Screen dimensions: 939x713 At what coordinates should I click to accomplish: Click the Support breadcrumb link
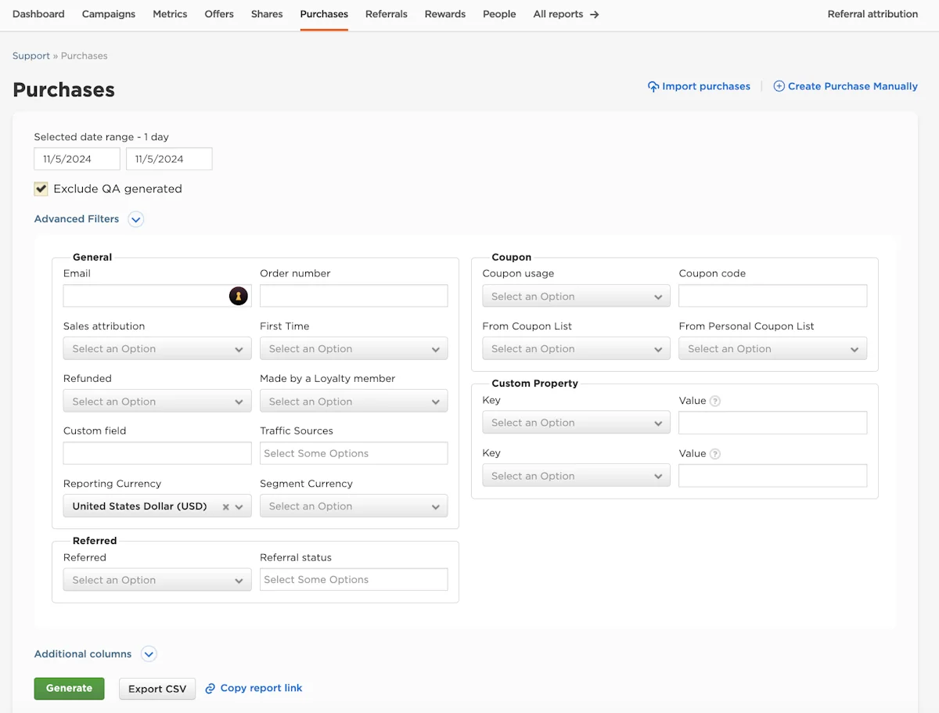[31, 56]
